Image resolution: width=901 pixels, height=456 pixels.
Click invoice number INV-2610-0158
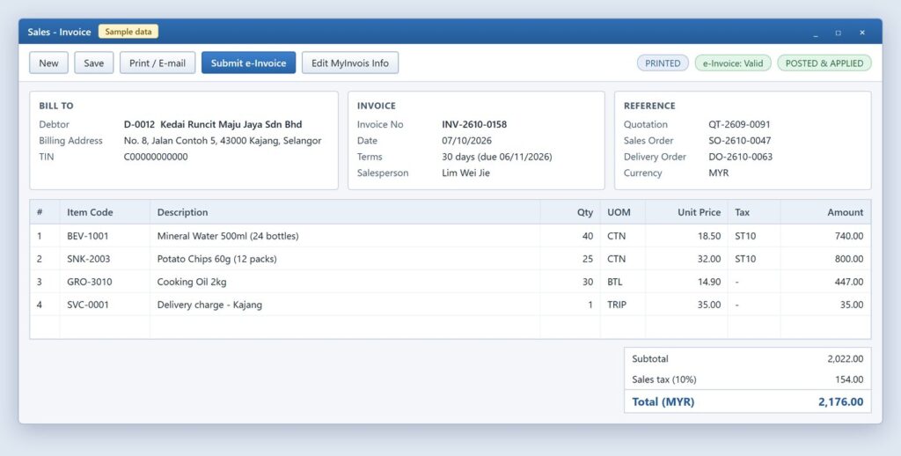(474, 124)
